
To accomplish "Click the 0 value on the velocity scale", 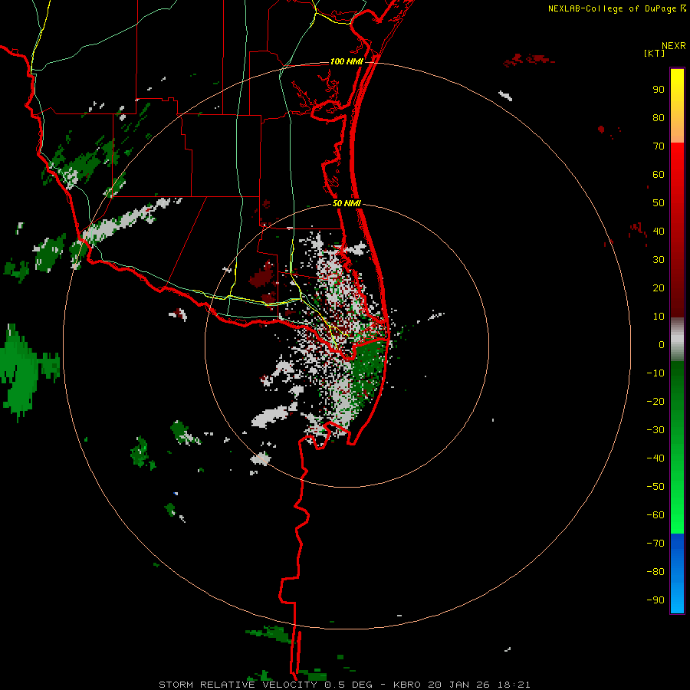I will (x=662, y=344).
